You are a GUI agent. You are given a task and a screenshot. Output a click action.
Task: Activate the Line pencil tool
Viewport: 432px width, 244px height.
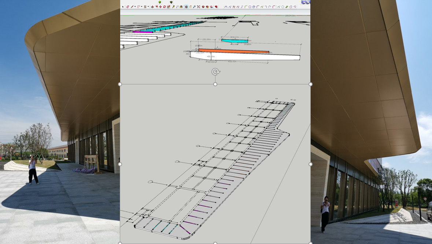132,7
